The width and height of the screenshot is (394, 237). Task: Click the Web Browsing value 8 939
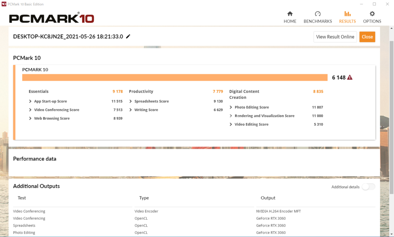click(118, 118)
